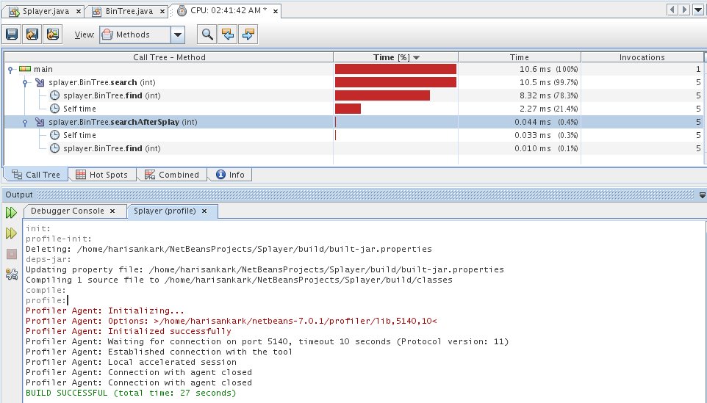Select find (int) row under search

354,95
